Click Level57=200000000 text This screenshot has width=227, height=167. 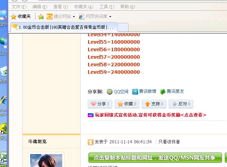pyautogui.click(x=114, y=57)
